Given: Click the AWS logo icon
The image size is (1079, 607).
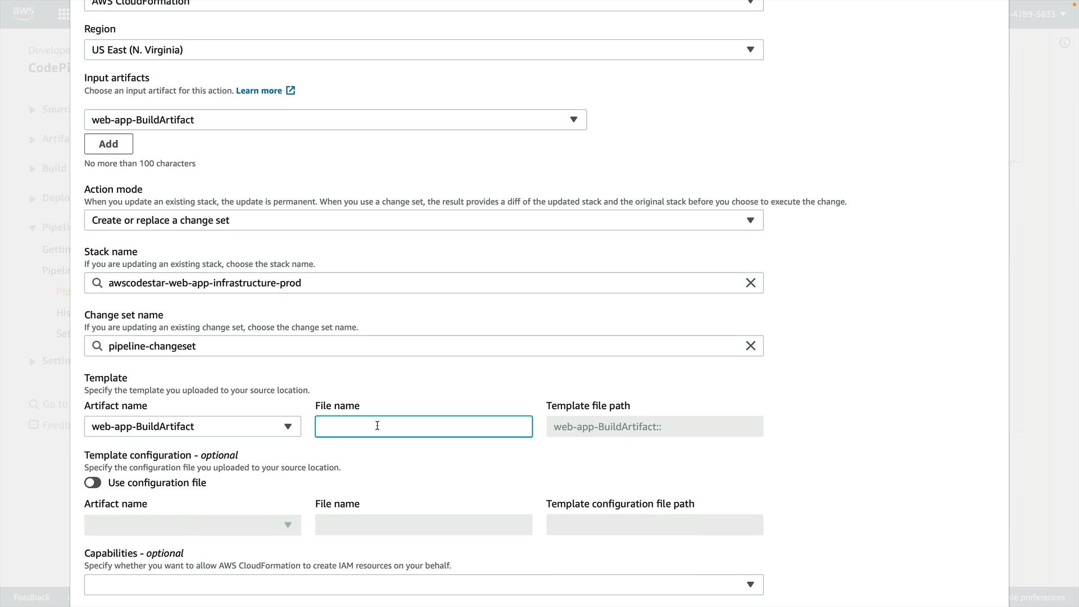Looking at the screenshot, I should 23,13.
